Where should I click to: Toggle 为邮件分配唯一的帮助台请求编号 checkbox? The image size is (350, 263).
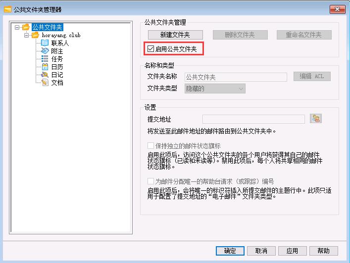pyautogui.click(x=150, y=181)
